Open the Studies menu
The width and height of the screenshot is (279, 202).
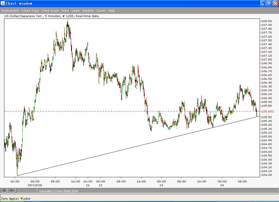[x=88, y=11]
